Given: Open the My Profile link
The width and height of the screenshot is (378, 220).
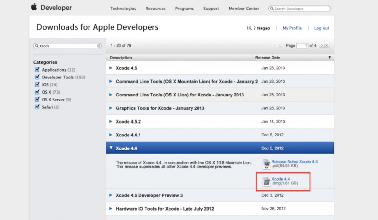Looking at the screenshot, I should [292, 28].
